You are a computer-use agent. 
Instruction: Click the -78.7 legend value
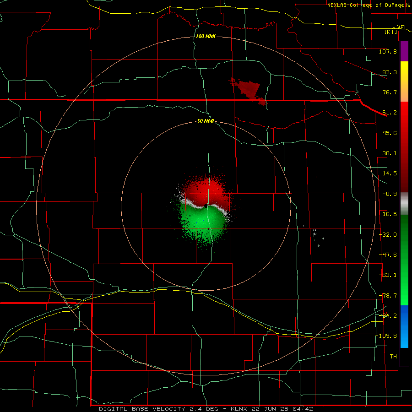388,296
